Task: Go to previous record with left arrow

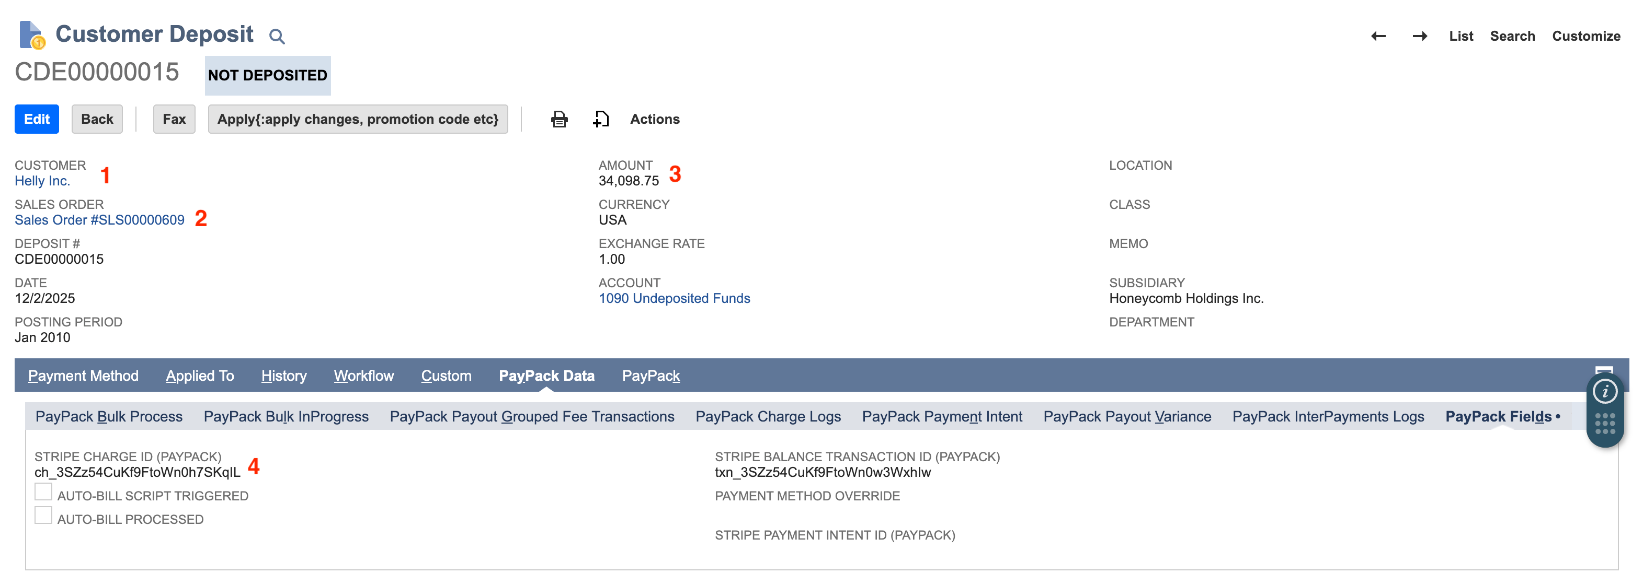Action: click(x=1379, y=37)
